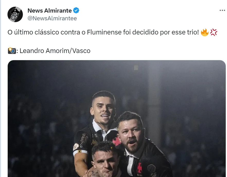Viewport: 227px width, 177px height.
Task: Open the attached celebration photo
Action: [117, 119]
